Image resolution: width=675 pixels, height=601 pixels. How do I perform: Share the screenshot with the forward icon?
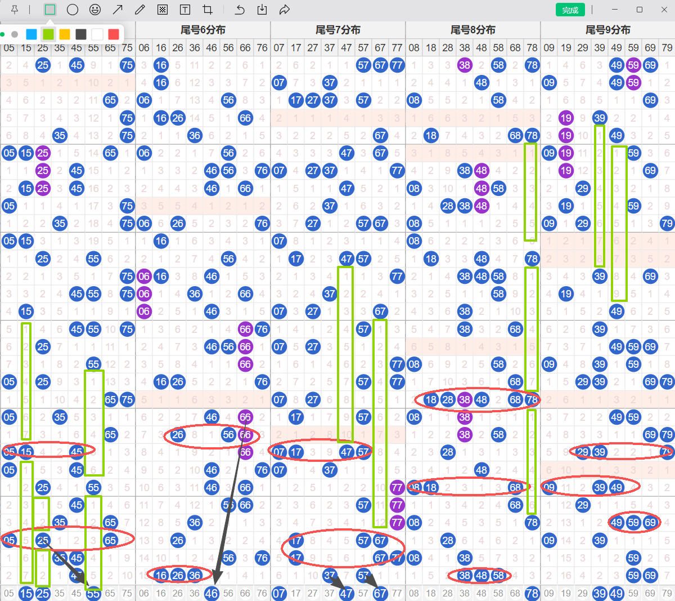pos(285,10)
